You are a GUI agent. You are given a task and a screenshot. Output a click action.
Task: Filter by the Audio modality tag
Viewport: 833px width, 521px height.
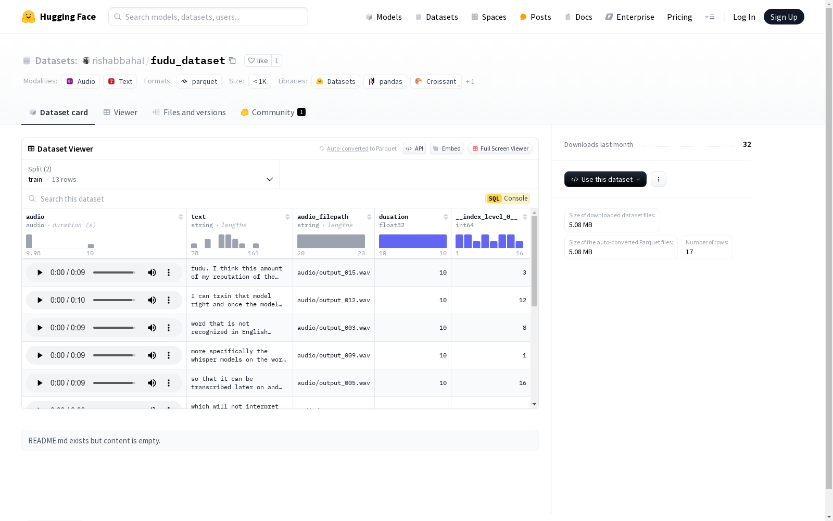[81, 81]
